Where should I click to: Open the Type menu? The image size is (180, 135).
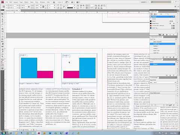(x=21, y=2)
